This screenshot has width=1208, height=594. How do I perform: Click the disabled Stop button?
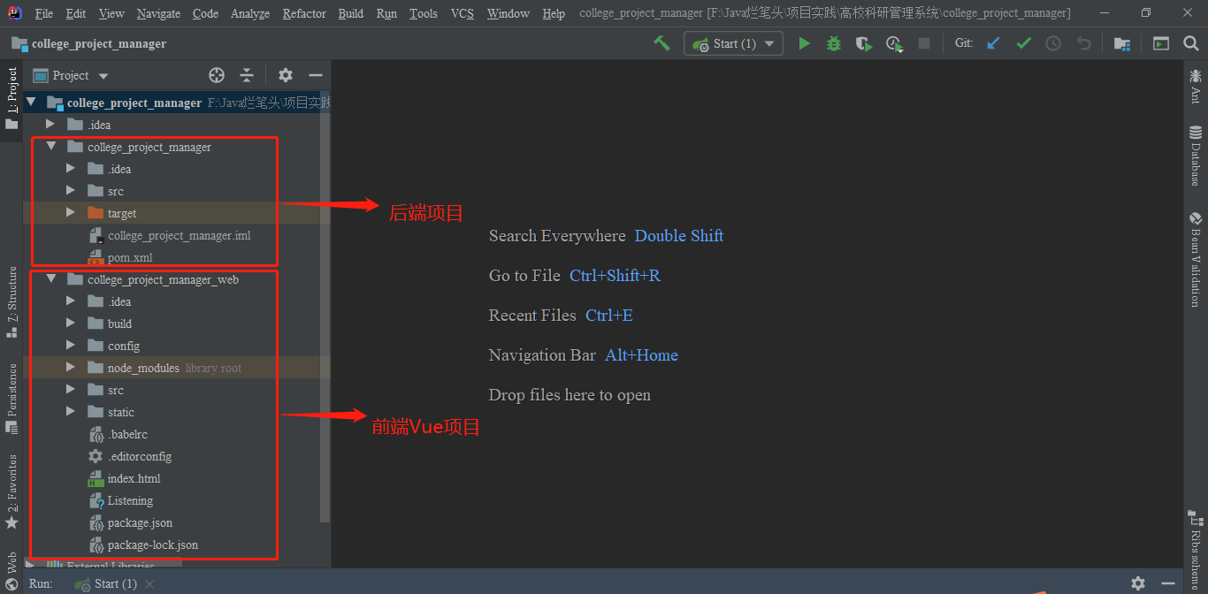coord(924,43)
